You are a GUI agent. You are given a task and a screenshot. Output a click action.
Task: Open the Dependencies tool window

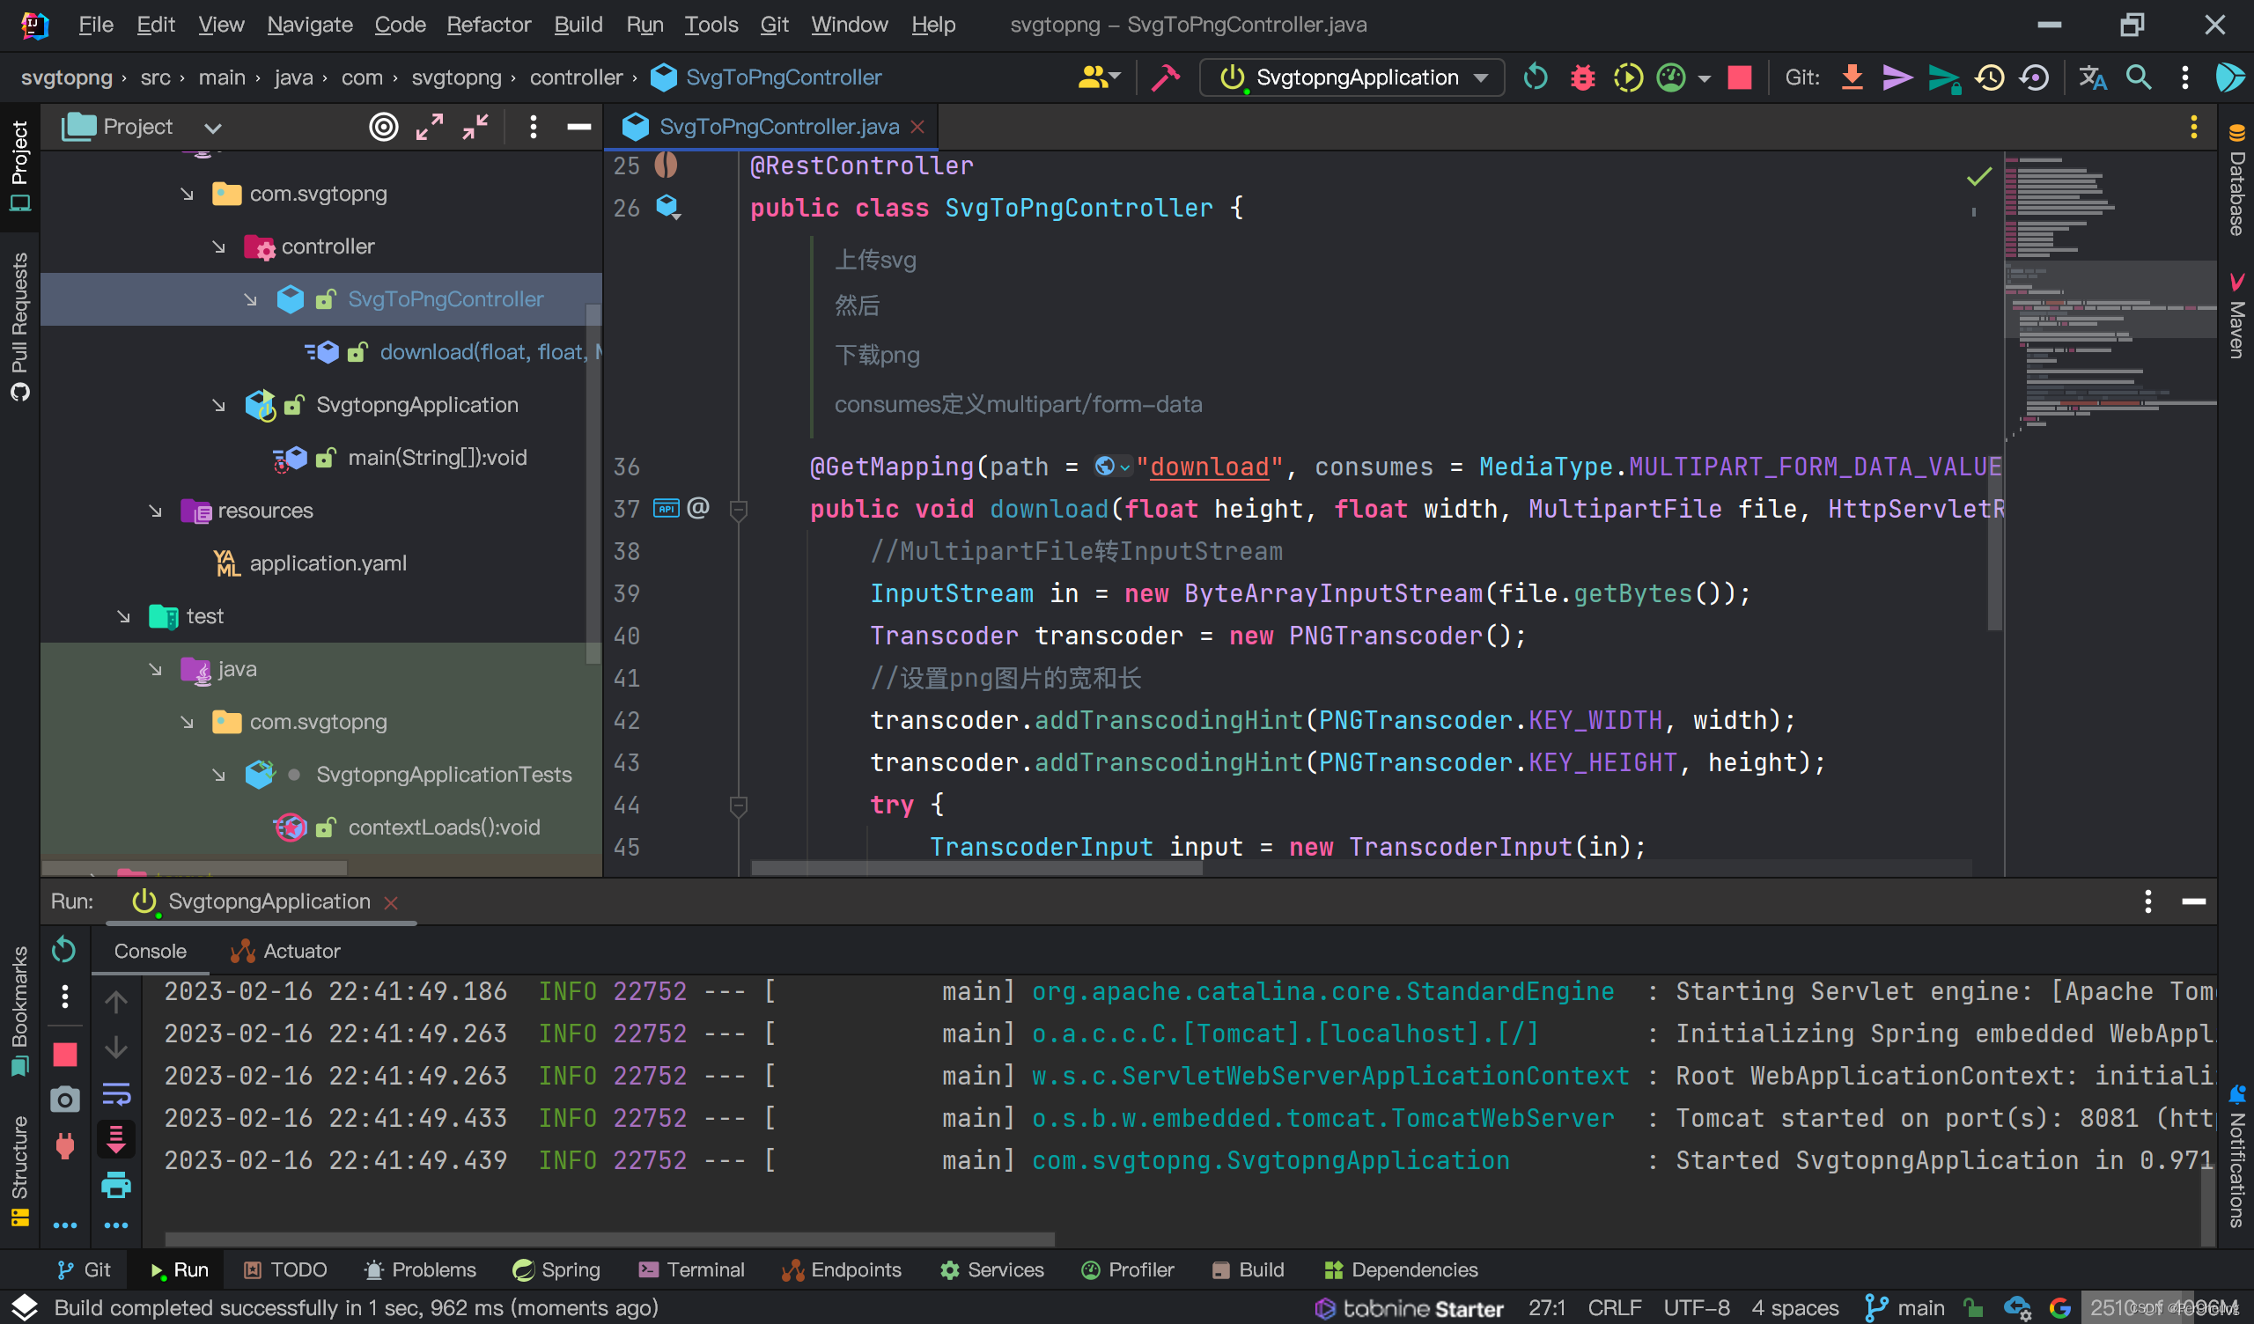pos(1402,1269)
